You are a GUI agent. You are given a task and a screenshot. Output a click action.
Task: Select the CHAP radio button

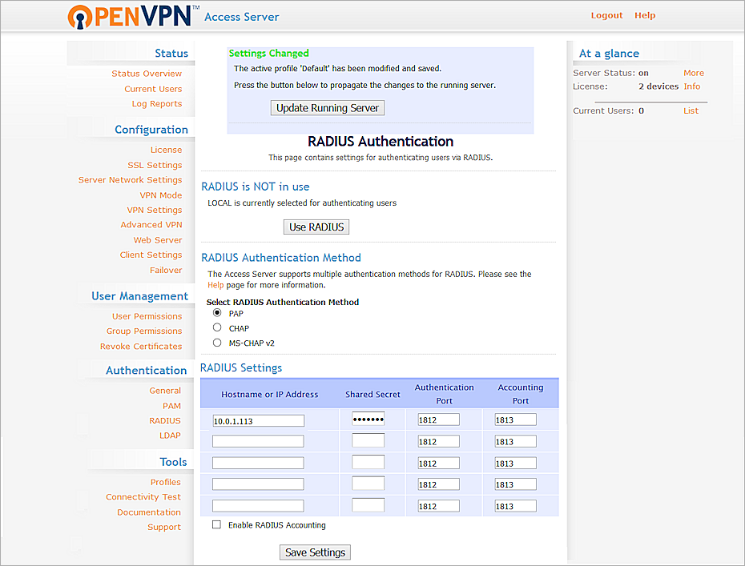pos(217,327)
